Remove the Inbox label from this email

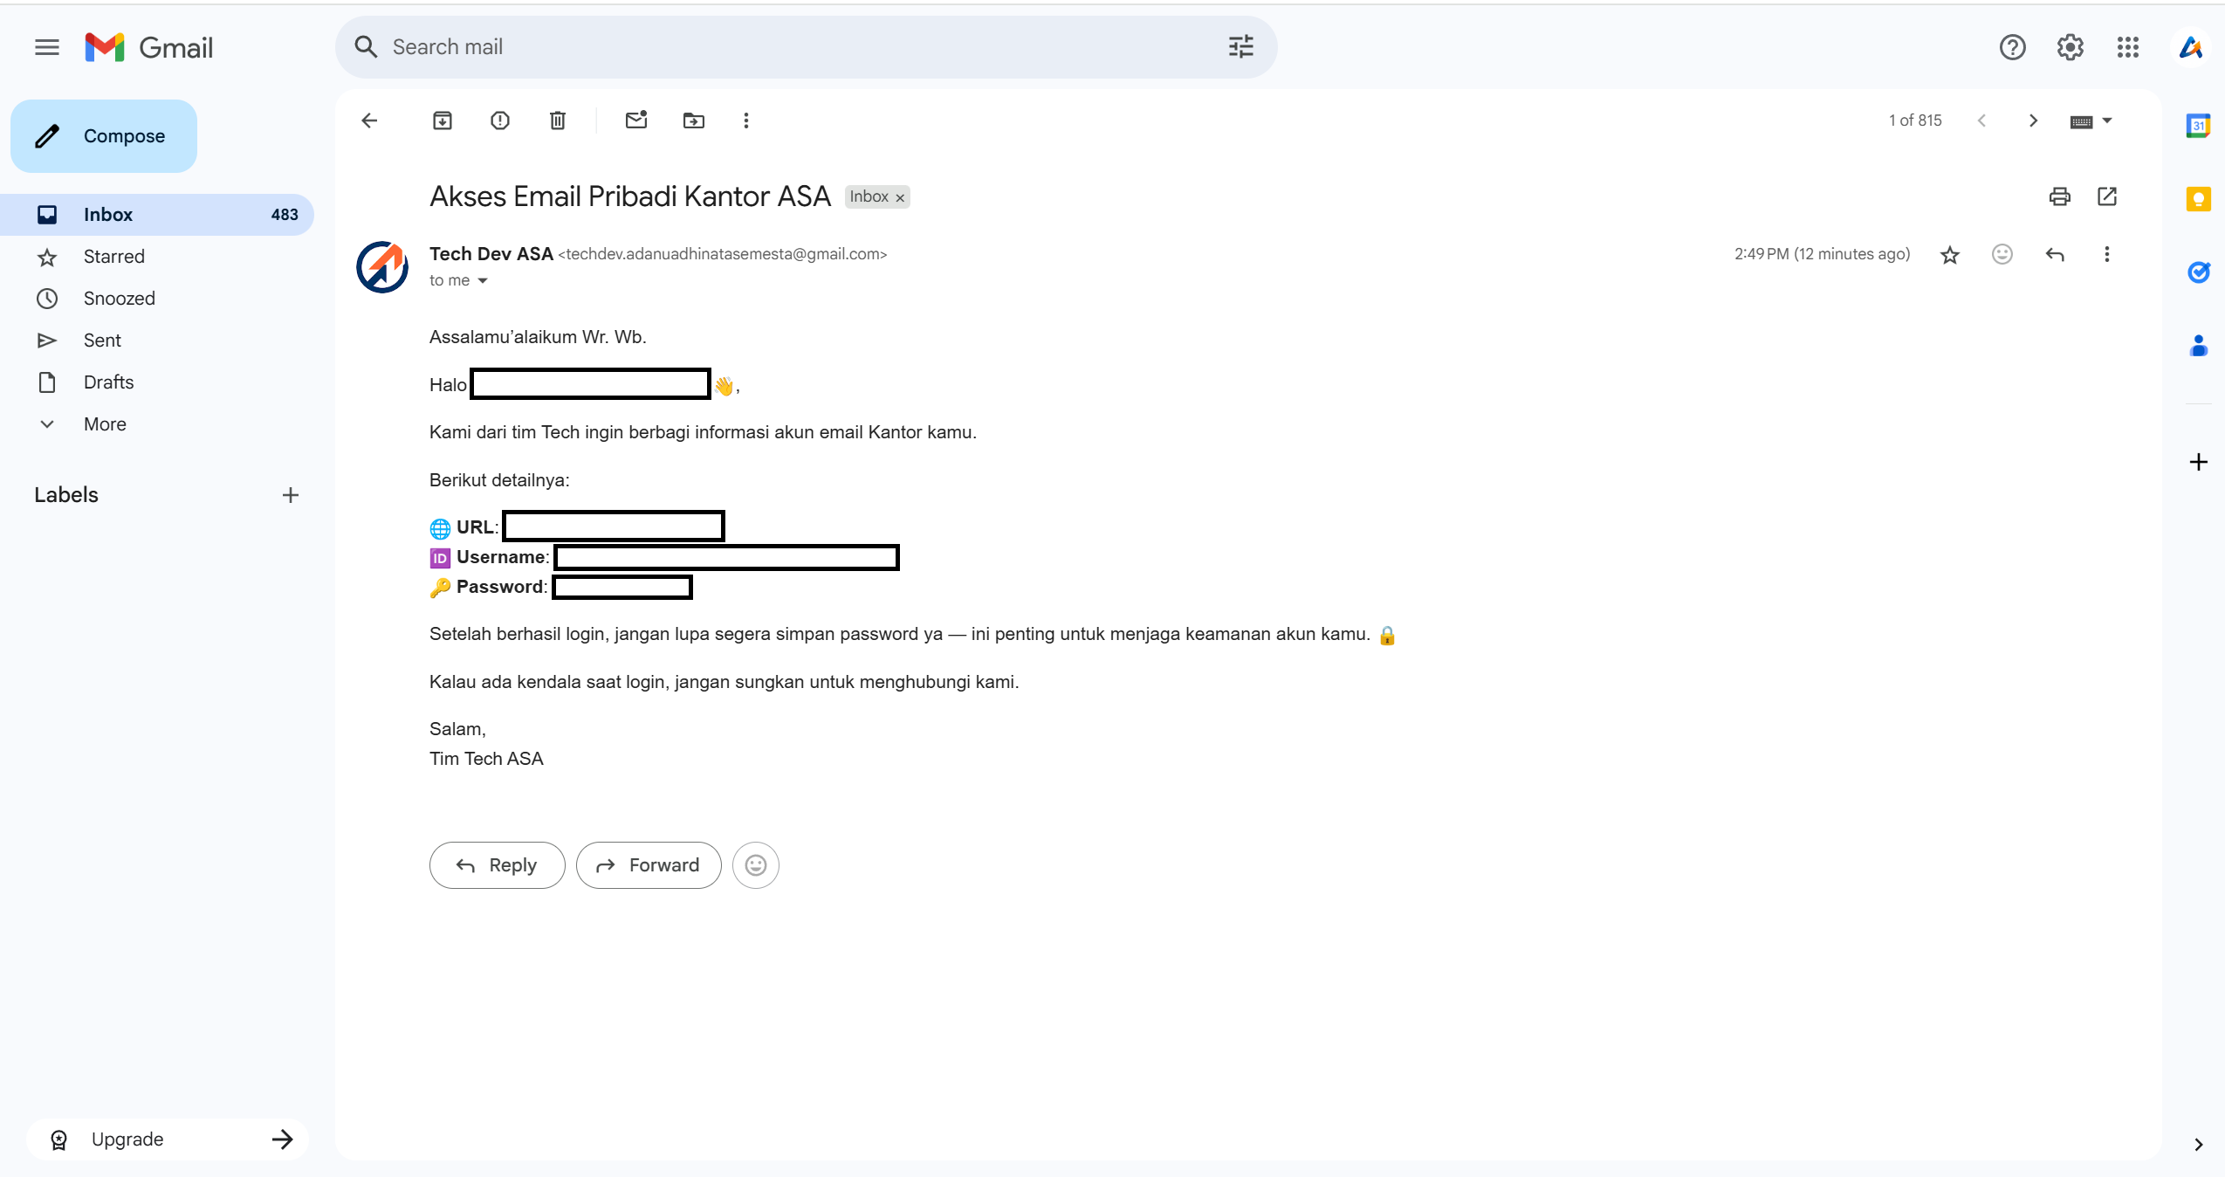click(900, 198)
